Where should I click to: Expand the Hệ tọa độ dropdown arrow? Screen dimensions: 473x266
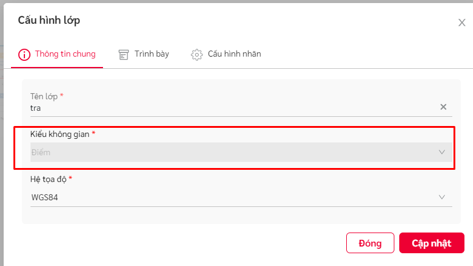(x=442, y=197)
